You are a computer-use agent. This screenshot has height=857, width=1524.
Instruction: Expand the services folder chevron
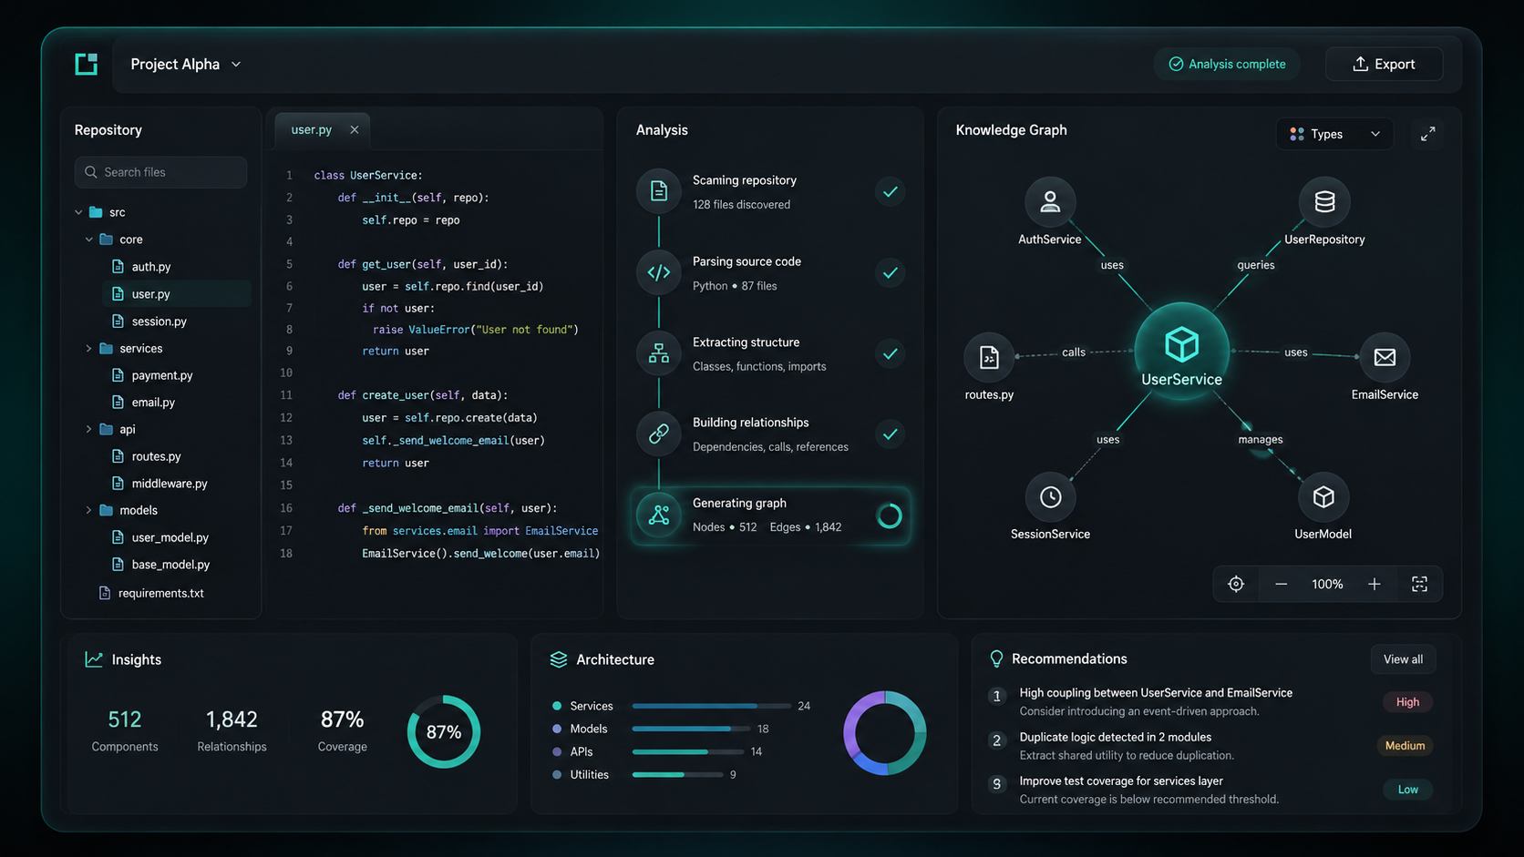(x=88, y=349)
